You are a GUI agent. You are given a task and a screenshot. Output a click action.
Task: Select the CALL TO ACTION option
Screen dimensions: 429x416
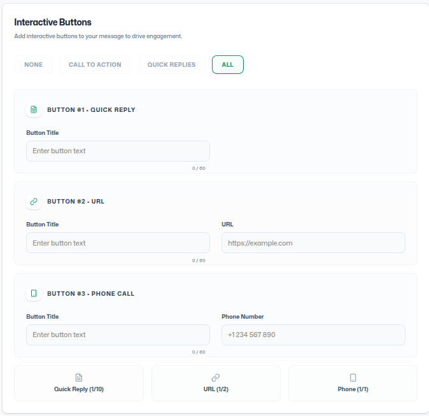coord(95,64)
